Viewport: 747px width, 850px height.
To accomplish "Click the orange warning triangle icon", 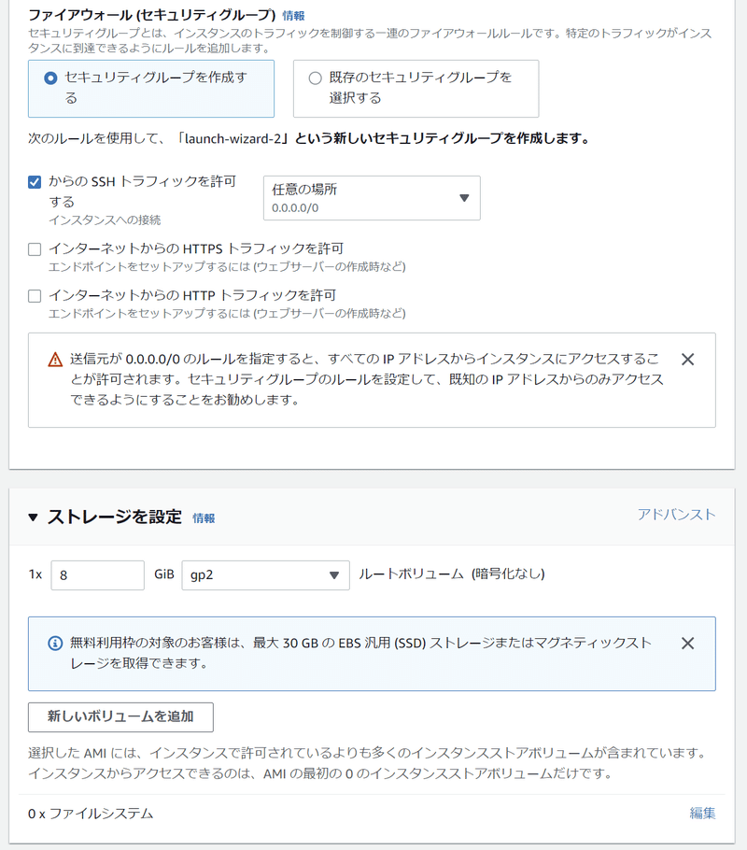I will 55,360.
